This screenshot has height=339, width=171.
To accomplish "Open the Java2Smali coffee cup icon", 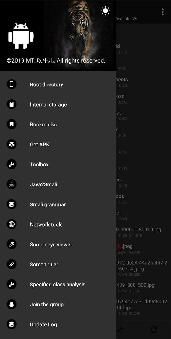I will tap(12, 184).
